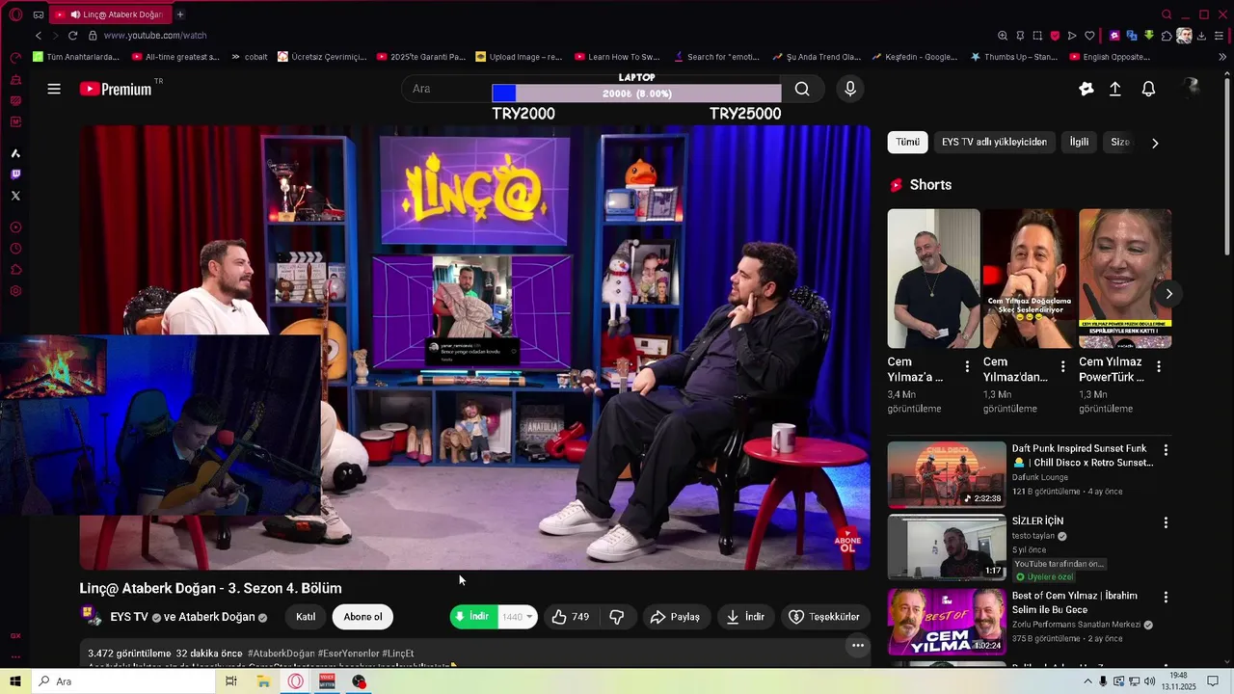Click the browser address bar URL

pos(155,36)
